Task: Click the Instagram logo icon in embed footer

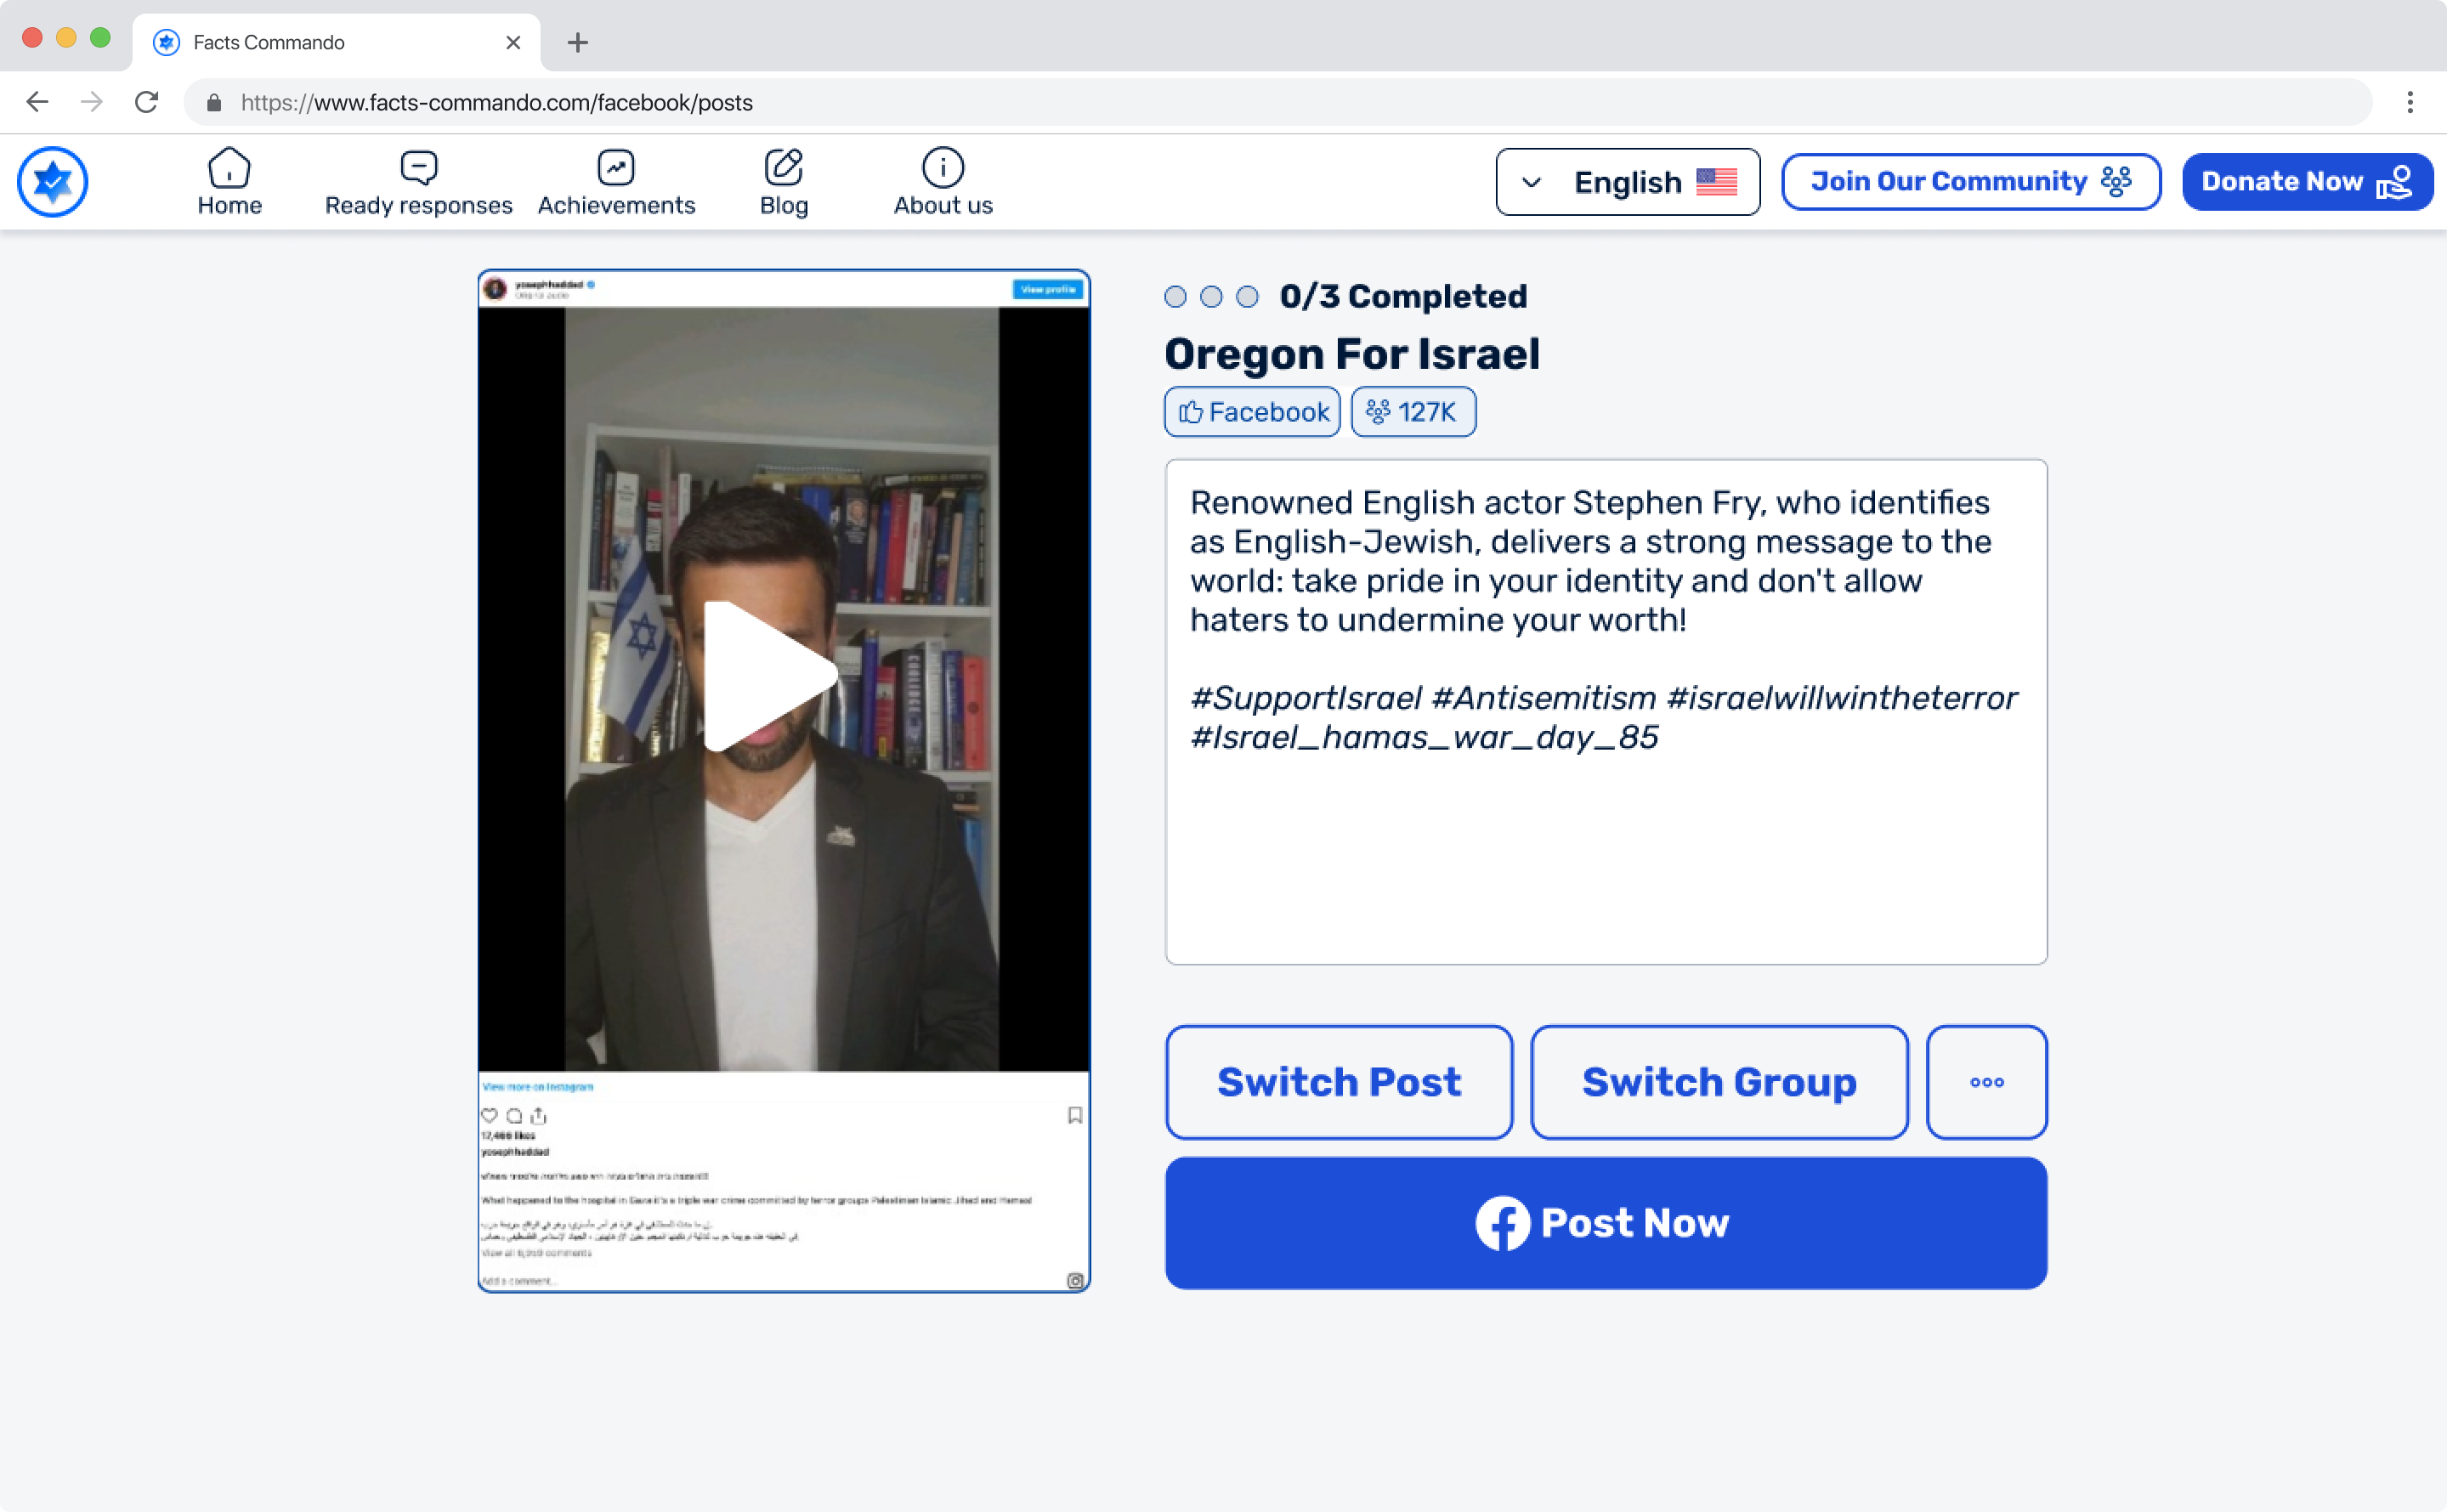Action: 1075,1281
